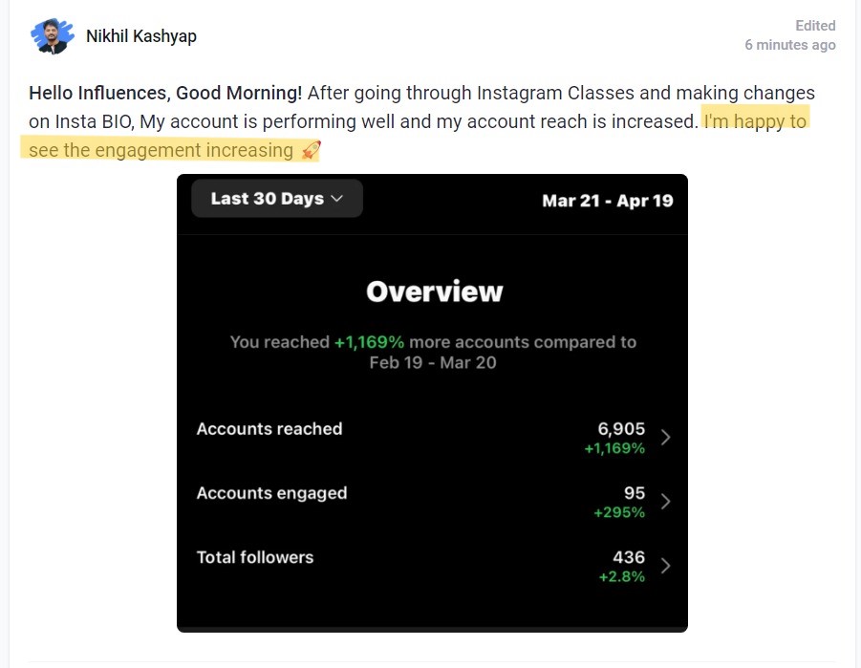The width and height of the screenshot is (861, 668).
Task: Click the Overview heading
Action: (435, 291)
